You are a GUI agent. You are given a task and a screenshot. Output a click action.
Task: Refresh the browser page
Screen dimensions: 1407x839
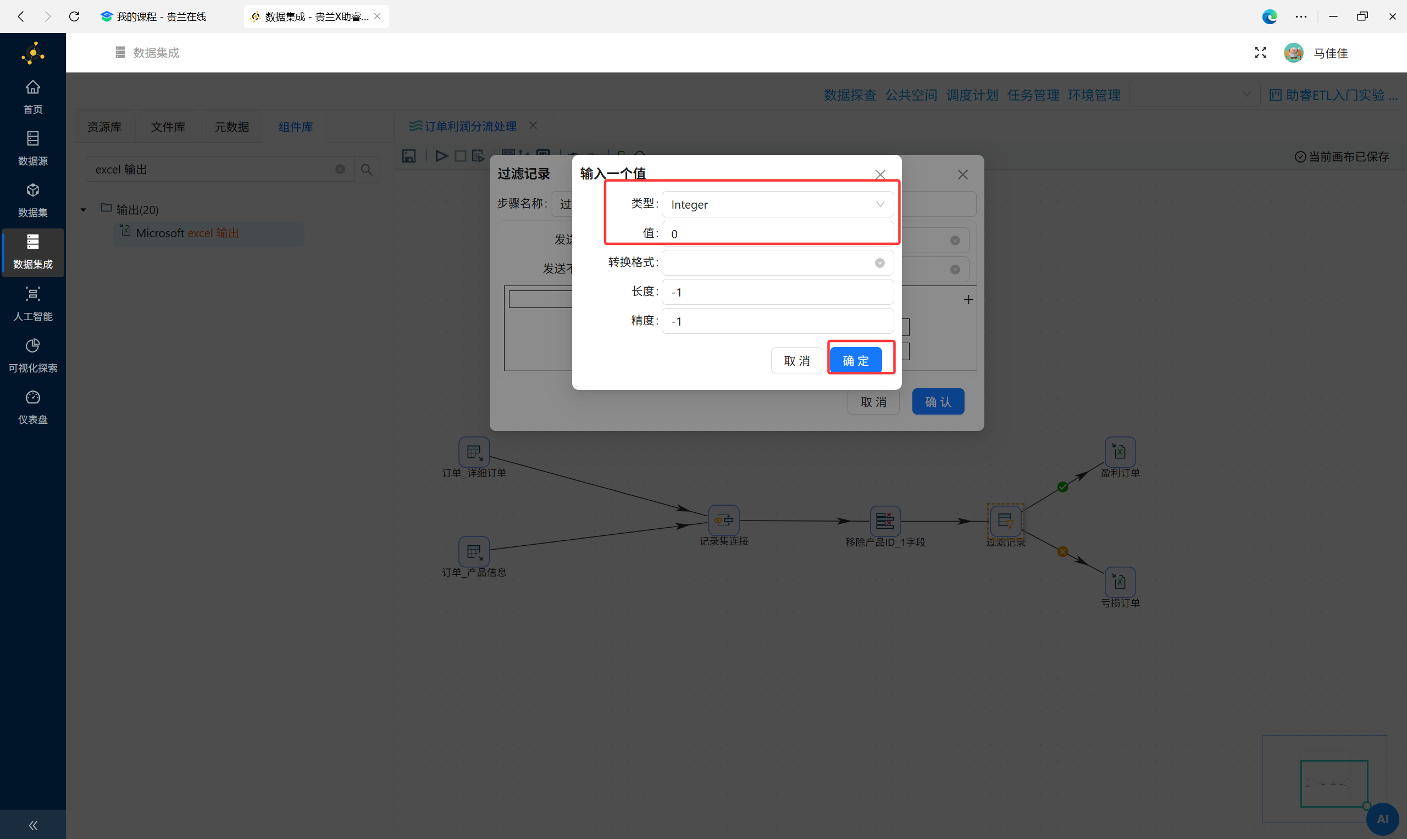tap(74, 16)
